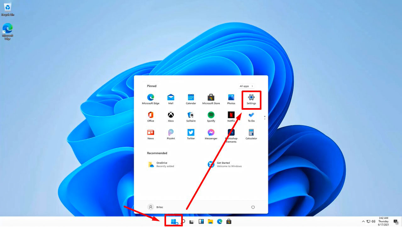This screenshot has height=227, width=402.
Task: Open Task View from taskbar
Action: [192, 222]
